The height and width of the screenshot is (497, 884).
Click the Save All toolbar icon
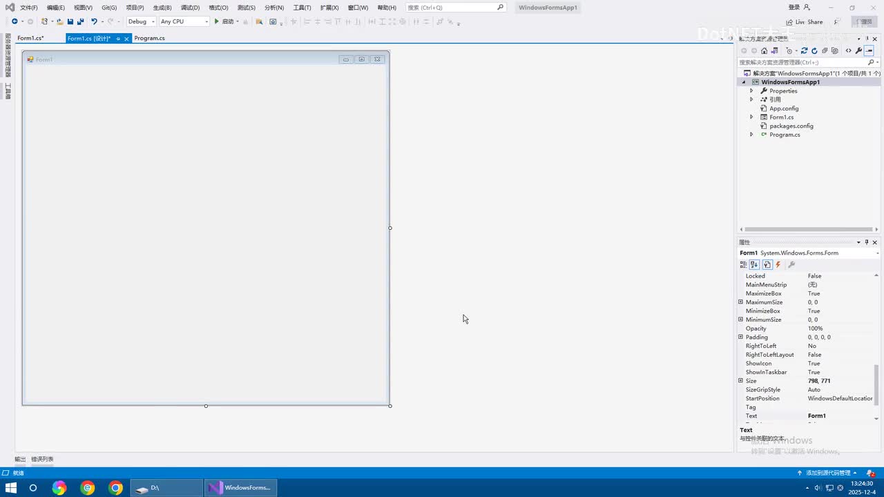coord(81,21)
